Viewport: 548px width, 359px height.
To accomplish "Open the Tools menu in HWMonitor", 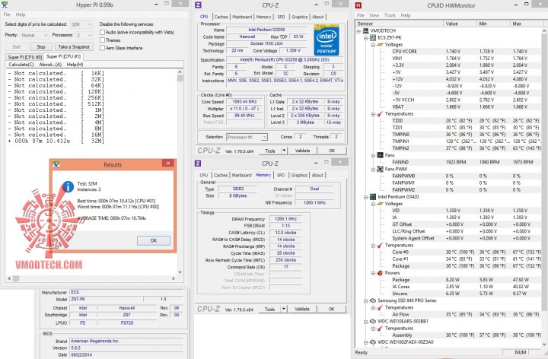I will (x=390, y=15).
